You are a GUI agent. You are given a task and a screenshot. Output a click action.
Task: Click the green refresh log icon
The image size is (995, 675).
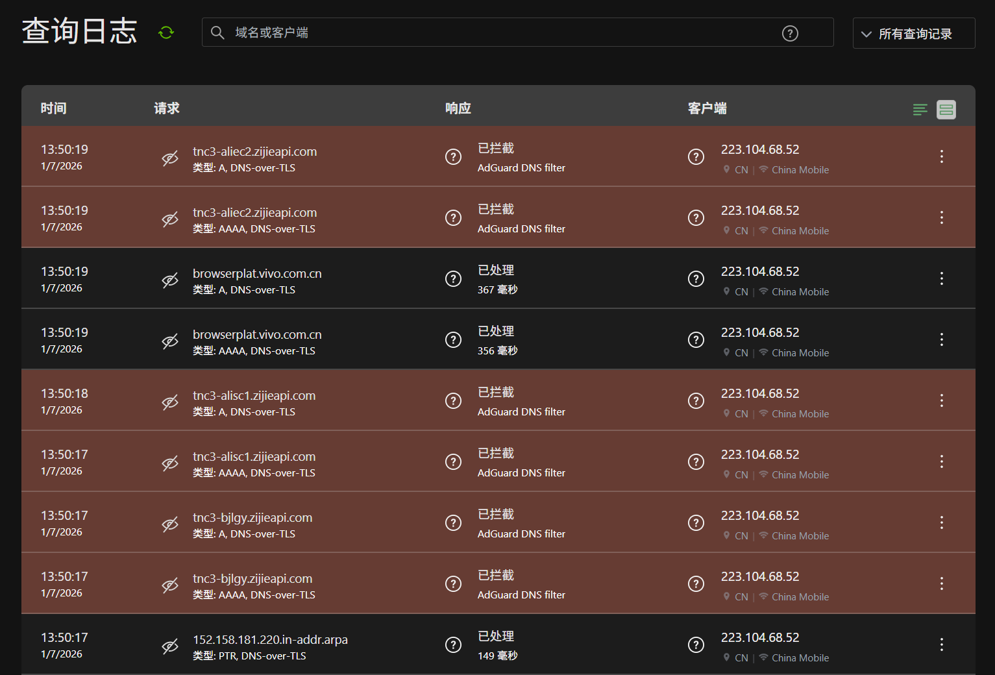coord(166,32)
